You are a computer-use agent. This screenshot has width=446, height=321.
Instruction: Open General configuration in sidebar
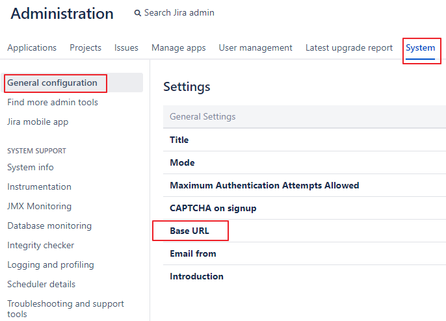[x=52, y=83]
